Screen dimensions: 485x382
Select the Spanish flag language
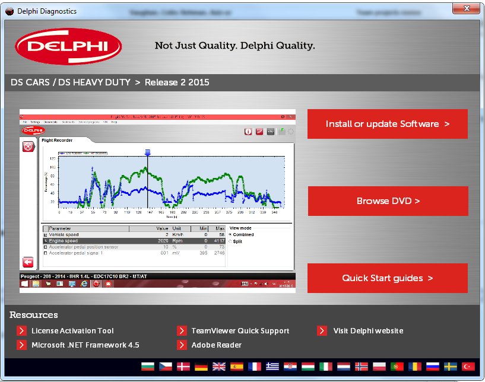click(x=237, y=367)
